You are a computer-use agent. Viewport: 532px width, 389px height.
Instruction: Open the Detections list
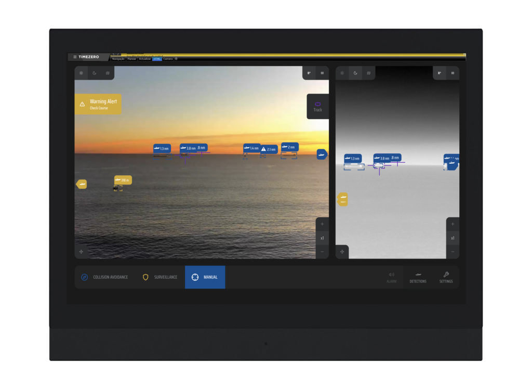(418, 277)
